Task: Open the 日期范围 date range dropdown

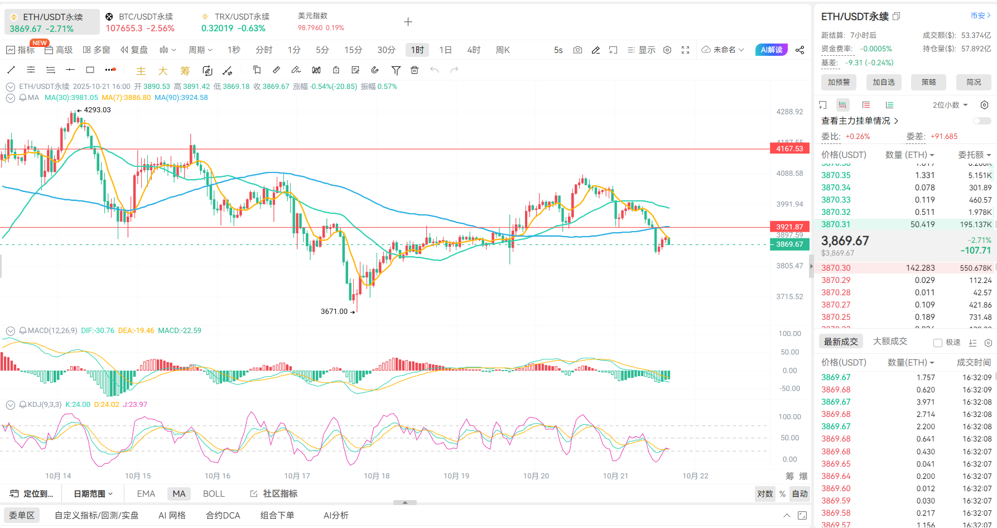Action: pos(93,494)
